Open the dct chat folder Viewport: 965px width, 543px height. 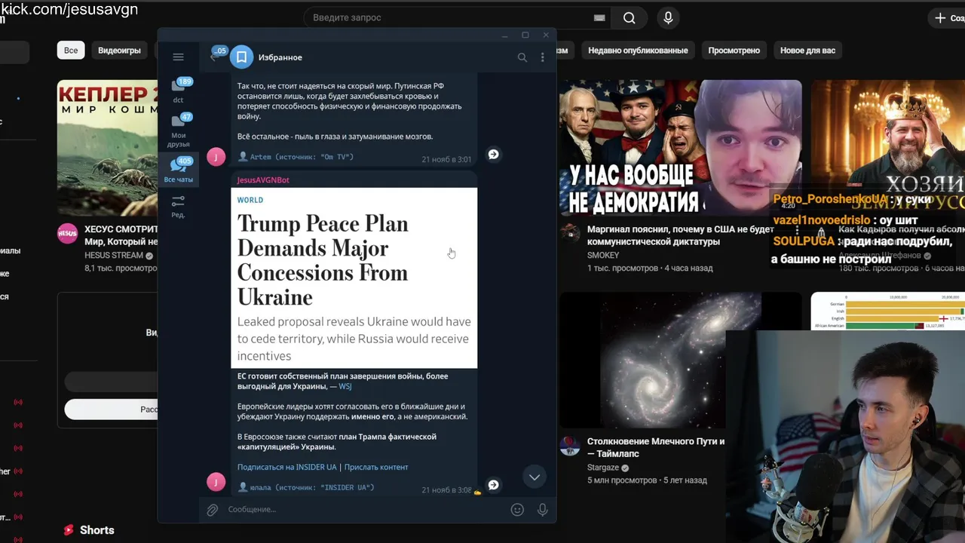point(178,90)
